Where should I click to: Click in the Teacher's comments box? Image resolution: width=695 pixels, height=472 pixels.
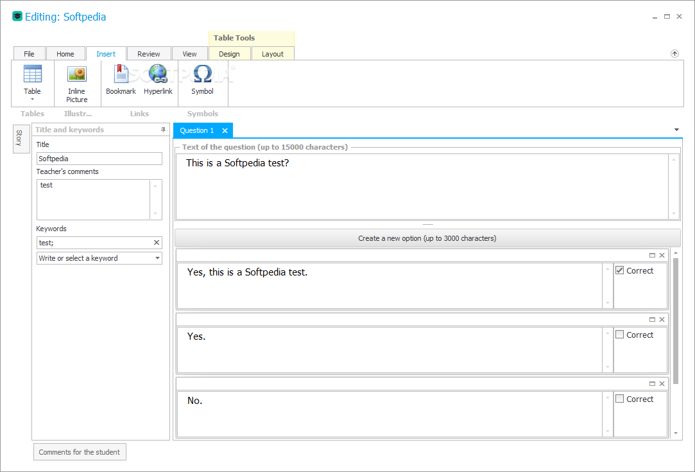point(94,200)
